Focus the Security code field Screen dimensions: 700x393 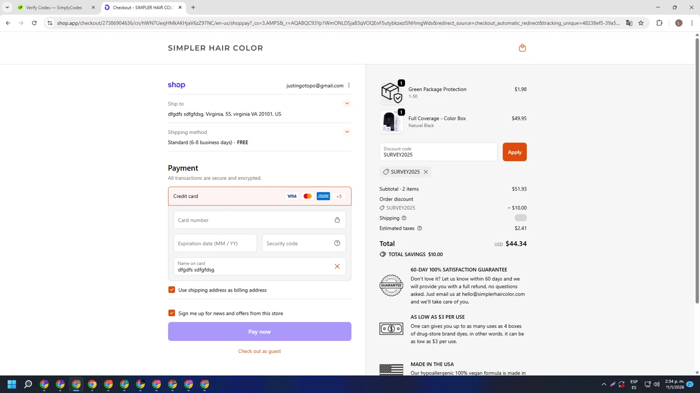coord(304,243)
